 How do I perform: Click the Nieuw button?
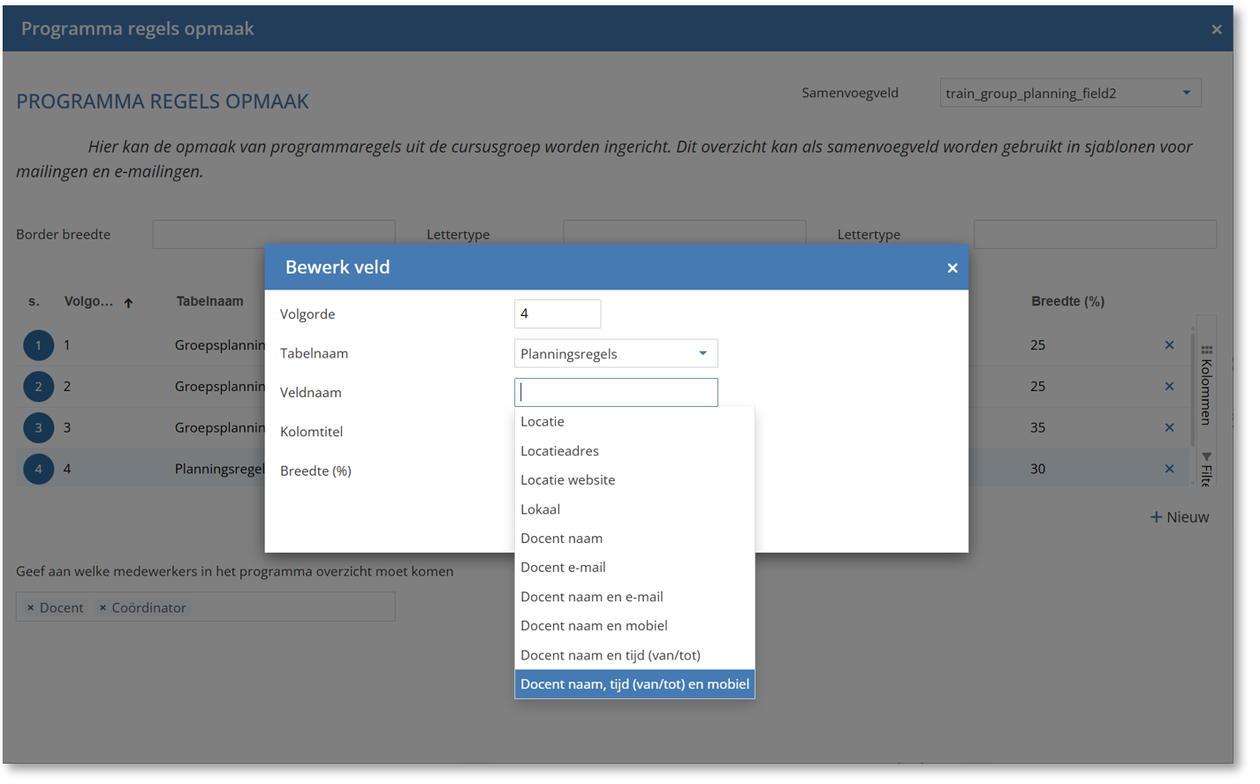click(x=1180, y=517)
